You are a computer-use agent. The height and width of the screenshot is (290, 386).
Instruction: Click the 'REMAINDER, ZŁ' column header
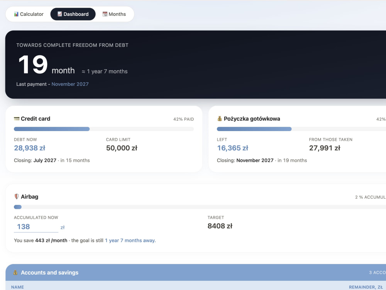(x=366, y=287)
